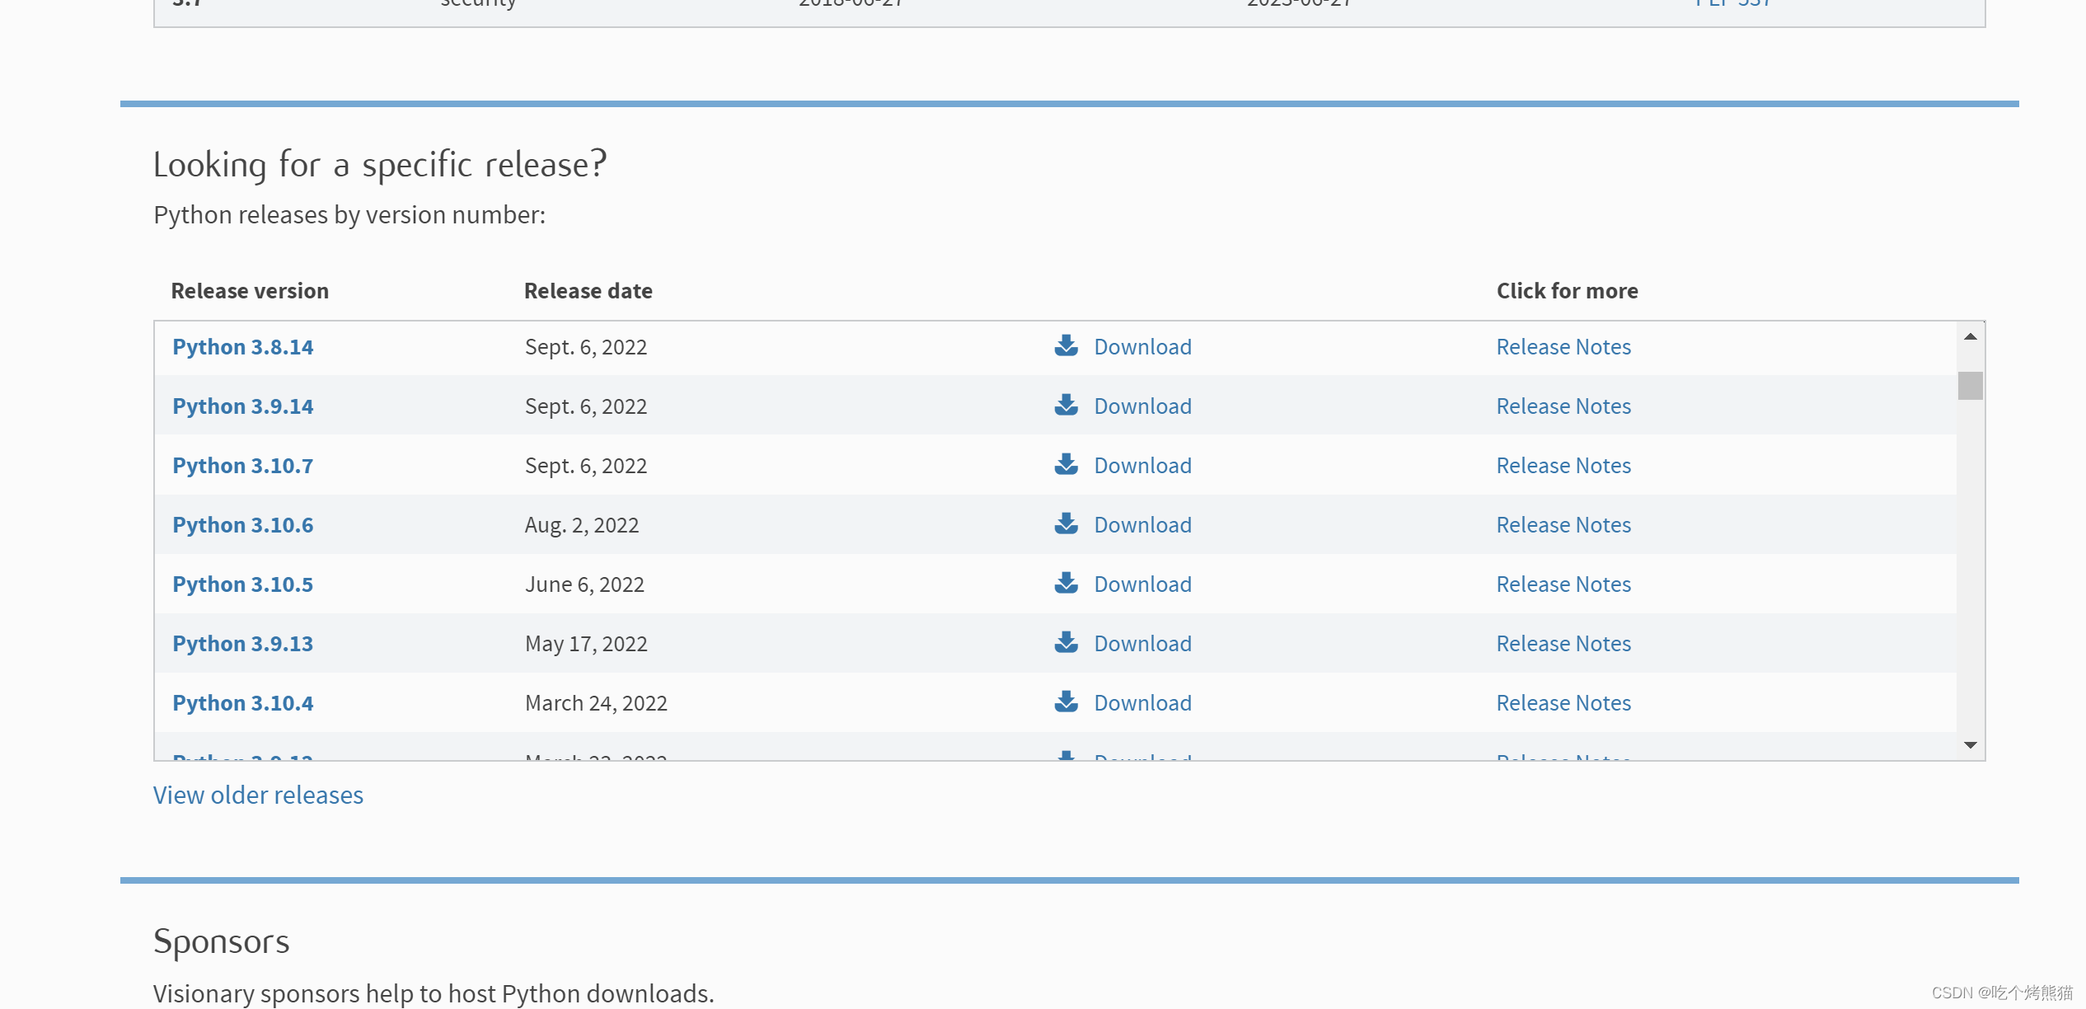Click the Download icon for Python 3.10.7

1066,465
